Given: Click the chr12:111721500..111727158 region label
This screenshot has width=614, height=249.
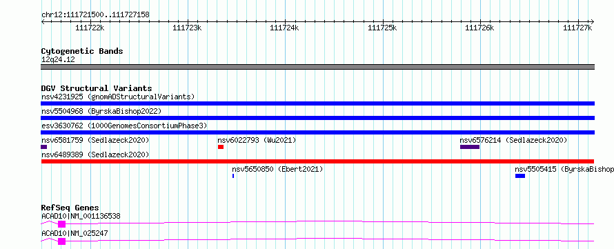Looking at the screenshot, I should [95, 15].
